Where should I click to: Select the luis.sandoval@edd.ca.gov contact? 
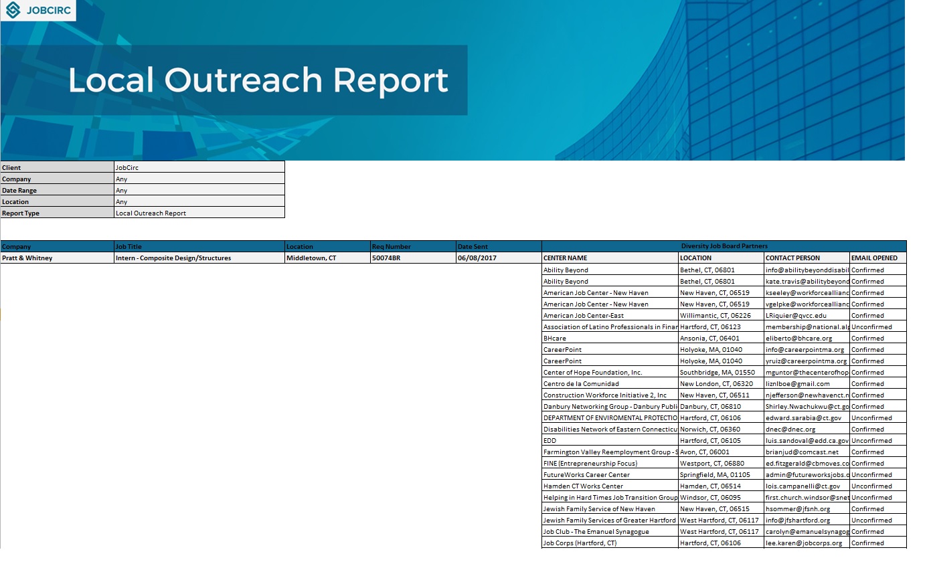(807, 440)
